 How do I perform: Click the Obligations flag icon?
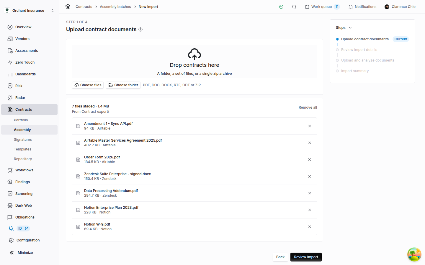(x=10, y=217)
